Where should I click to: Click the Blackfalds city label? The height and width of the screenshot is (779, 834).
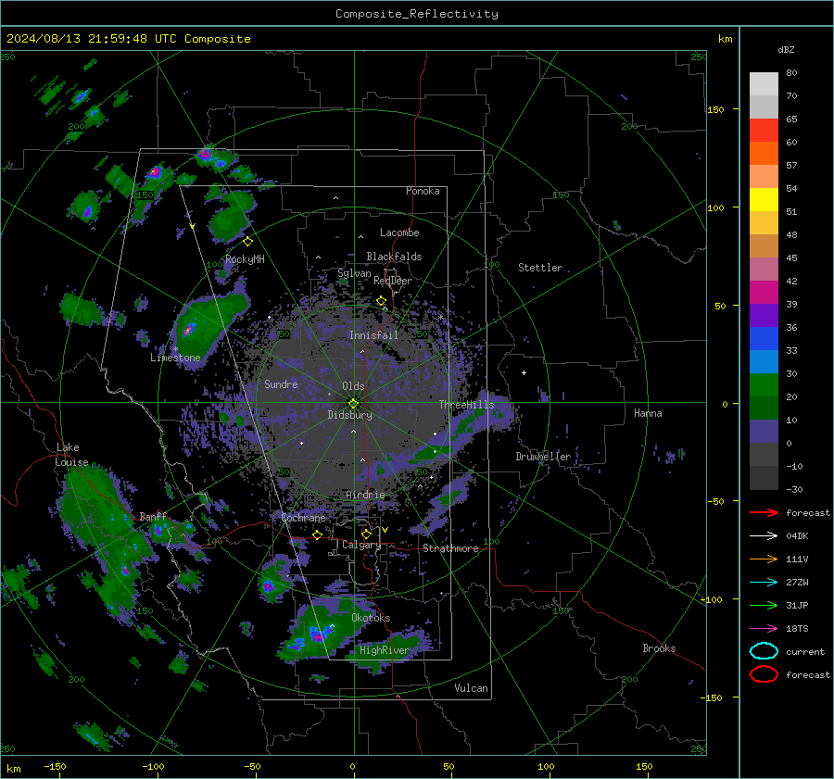coord(394,257)
